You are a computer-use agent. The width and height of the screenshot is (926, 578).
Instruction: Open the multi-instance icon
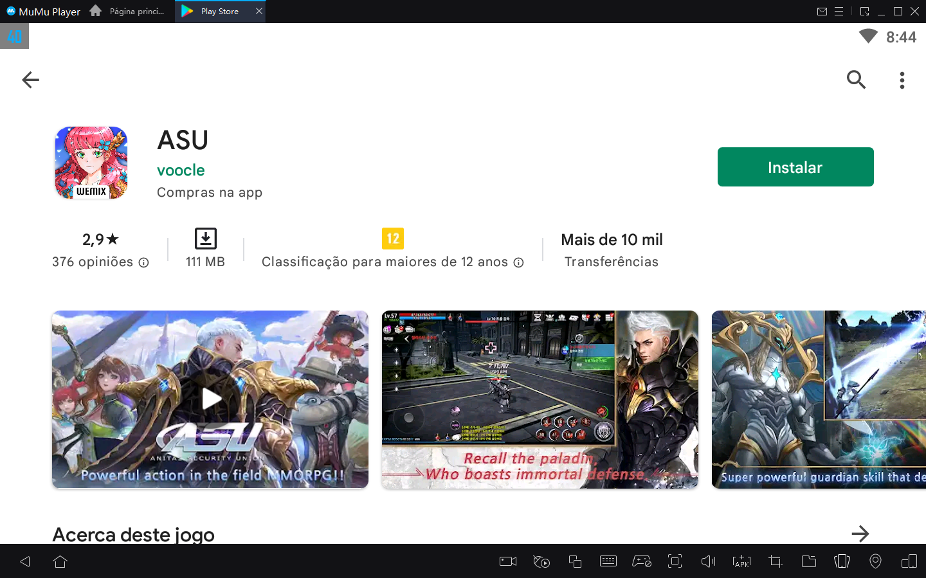(575, 561)
